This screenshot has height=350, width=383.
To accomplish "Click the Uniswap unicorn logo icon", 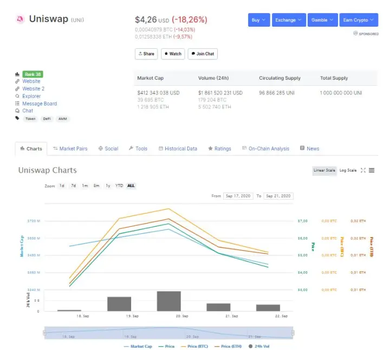I will click(20, 19).
